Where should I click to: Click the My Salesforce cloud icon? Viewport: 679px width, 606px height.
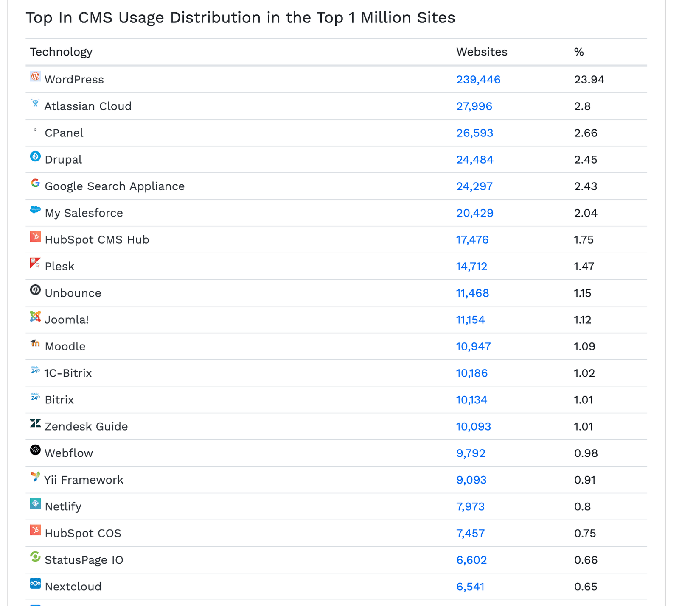pos(35,210)
